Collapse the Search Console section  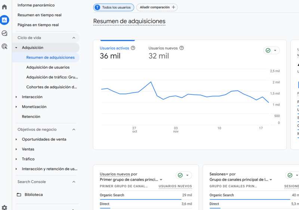click(74, 182)
